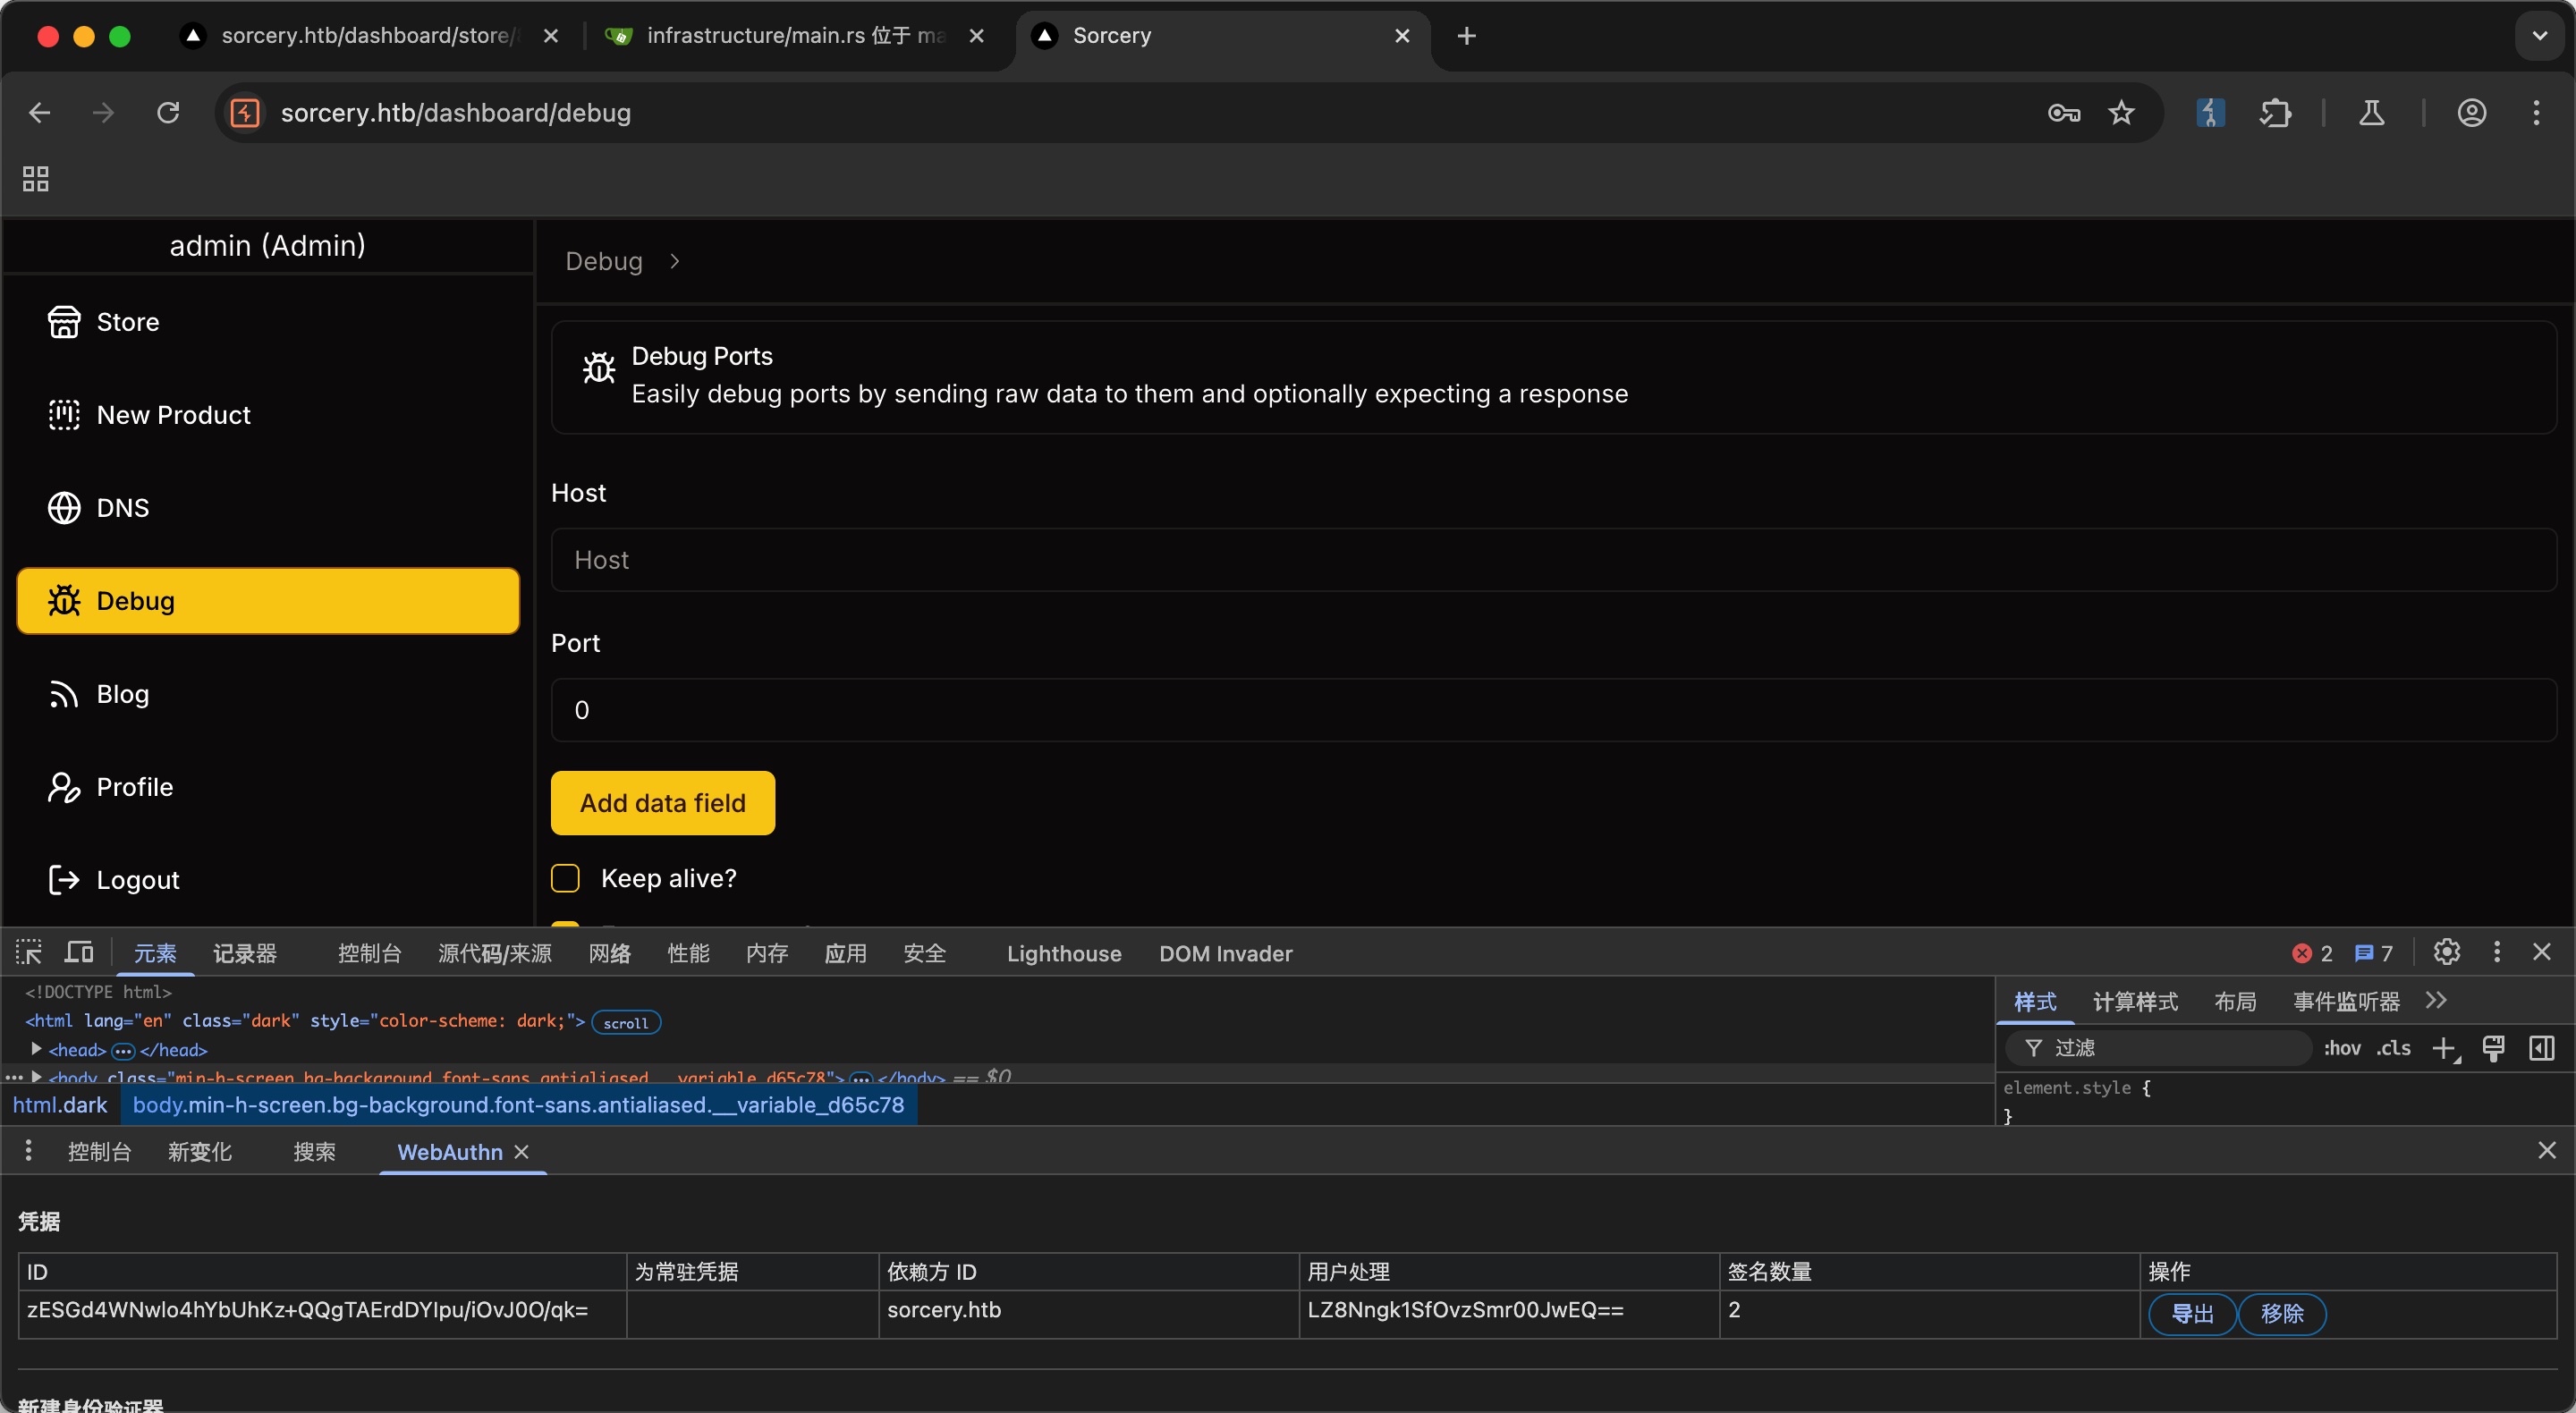
Task: Open the Chrome extensions puzzle icon
Action: [2275, 113]
